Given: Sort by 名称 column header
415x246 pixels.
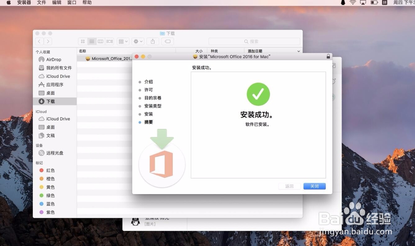Looking at the screenshot, I should coord(82,51).
